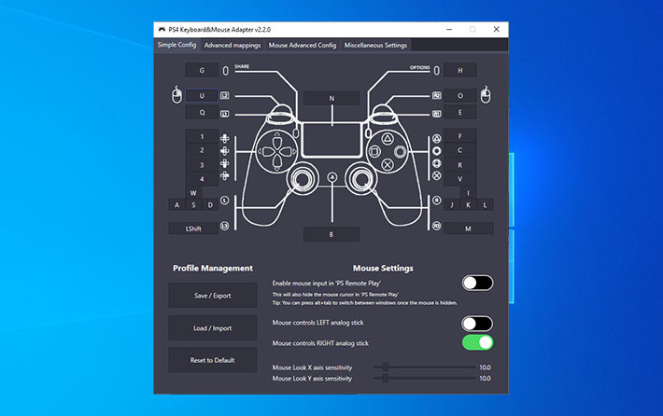This screenshot has height=416, width=663.
Task: Select the E key field for R1
Action: coord(460,112)
